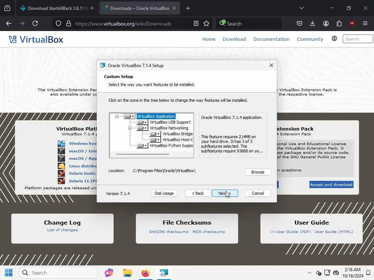Image resolution: width=374 pixels, height=280 pixels.
Task: Open VirtualBox Host-Only feature dropdown
Action: tap(155, 140)
